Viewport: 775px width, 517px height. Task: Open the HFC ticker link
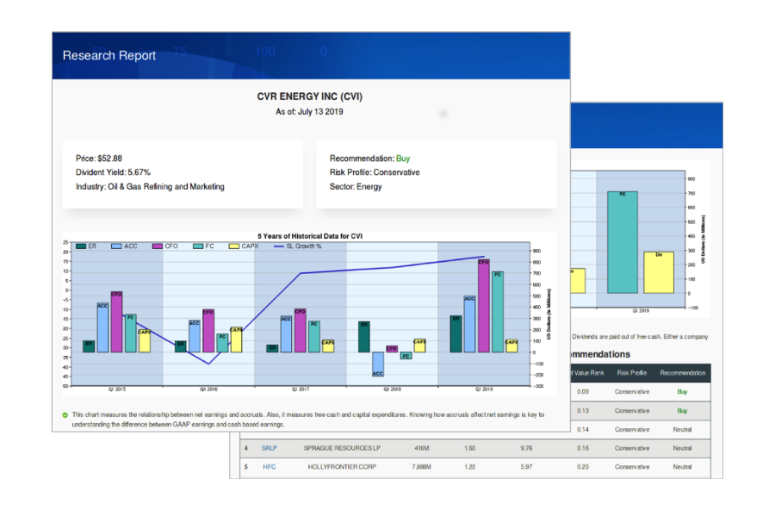pos(269,467)
